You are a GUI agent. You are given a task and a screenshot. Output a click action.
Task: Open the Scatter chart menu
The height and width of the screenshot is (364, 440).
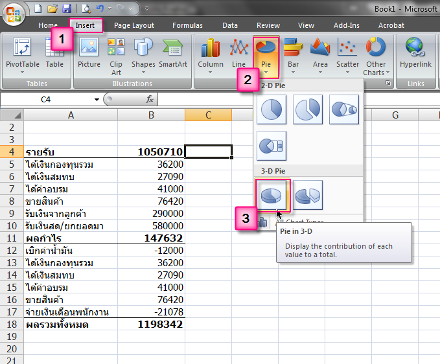click(348, 56)
